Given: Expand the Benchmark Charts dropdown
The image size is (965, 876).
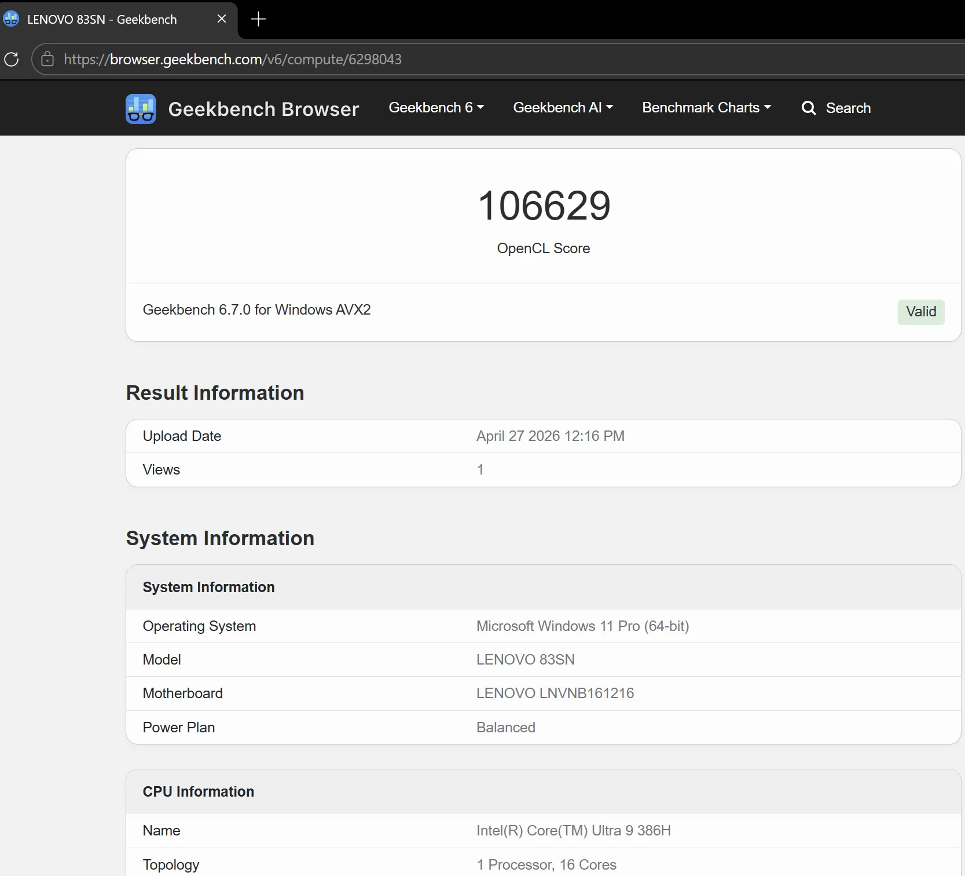Looking at the screenshot, I should click(707, 108).
